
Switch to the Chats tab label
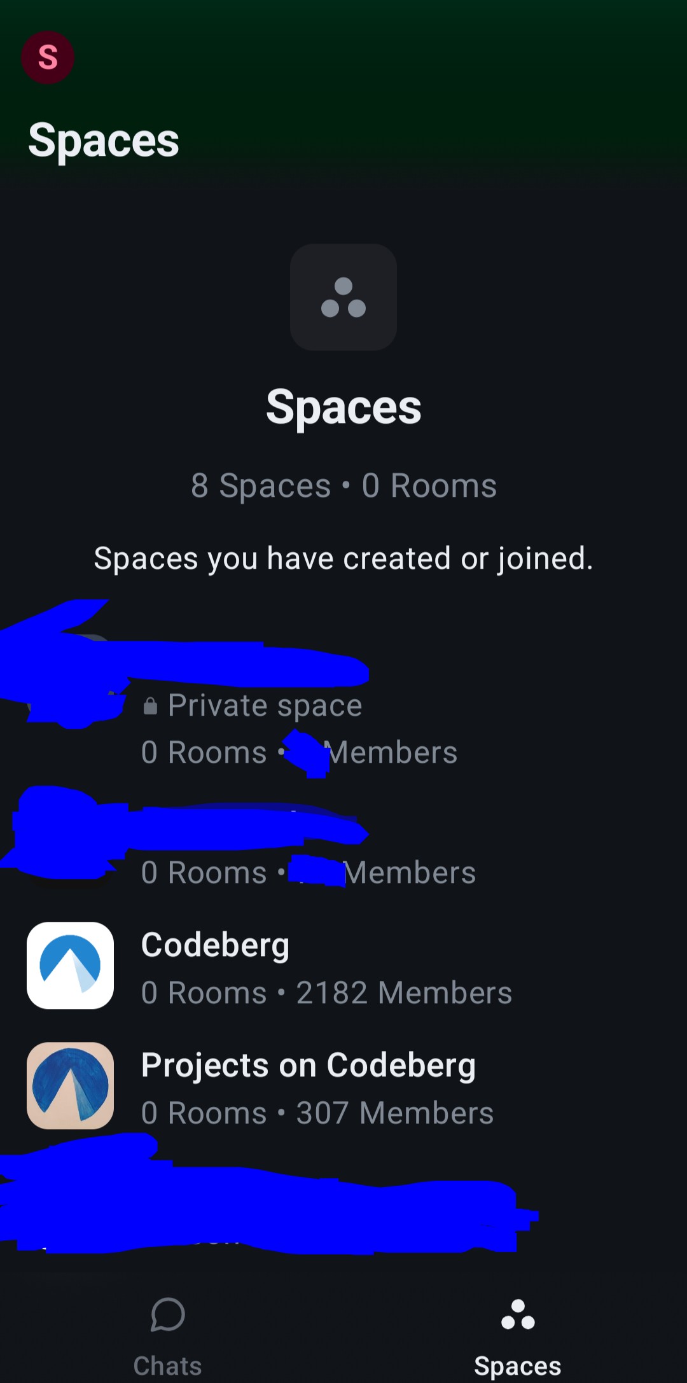coord(168,1366)
